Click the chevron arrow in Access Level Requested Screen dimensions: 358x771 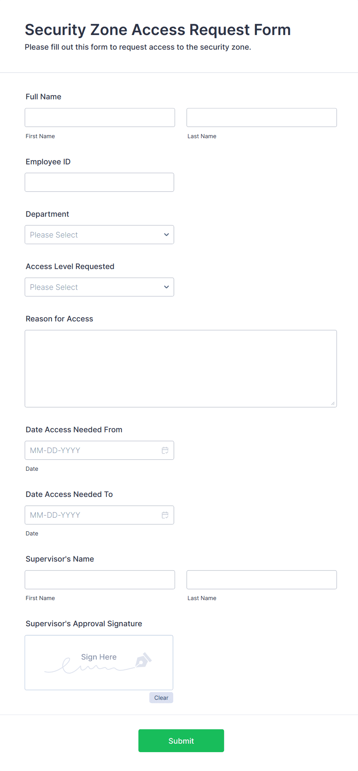click(166, 287)
